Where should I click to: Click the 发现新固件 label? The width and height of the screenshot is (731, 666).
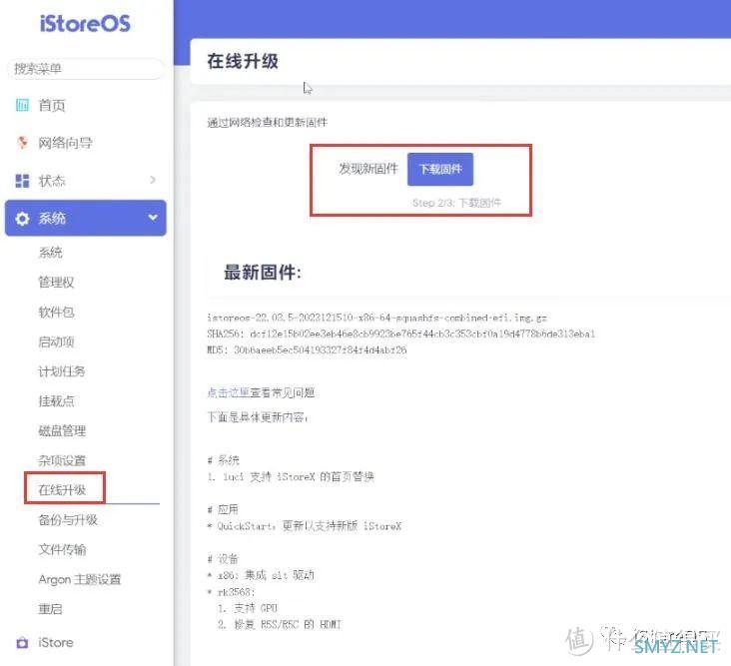coord(368,169)
